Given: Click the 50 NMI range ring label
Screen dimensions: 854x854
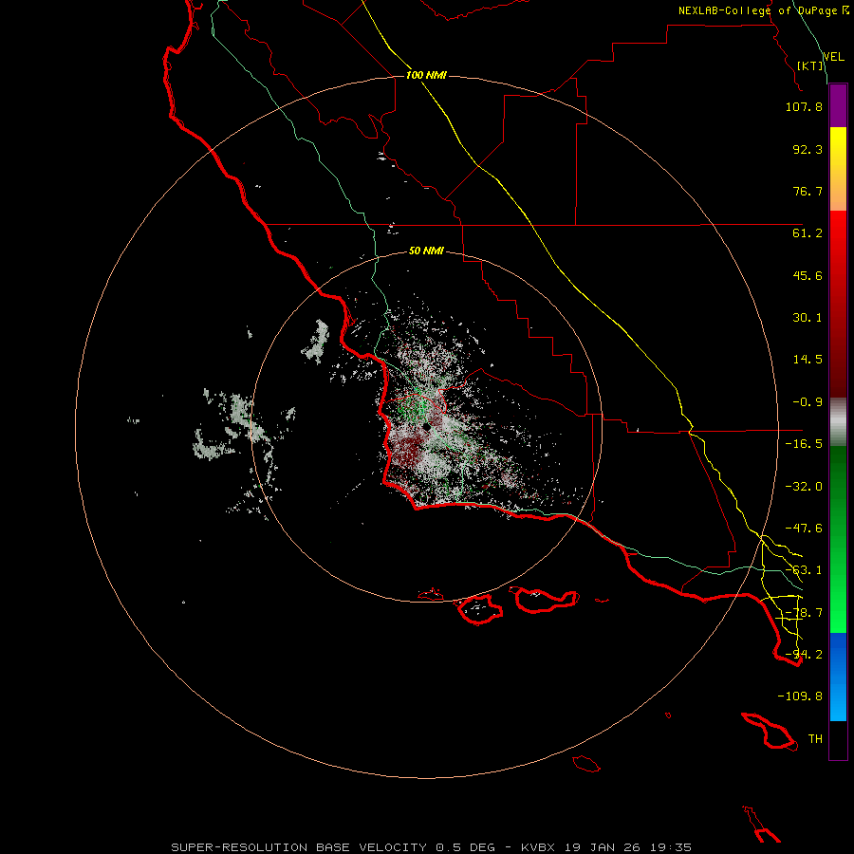Looking at the screenshot, I should [x=426, y=251].
